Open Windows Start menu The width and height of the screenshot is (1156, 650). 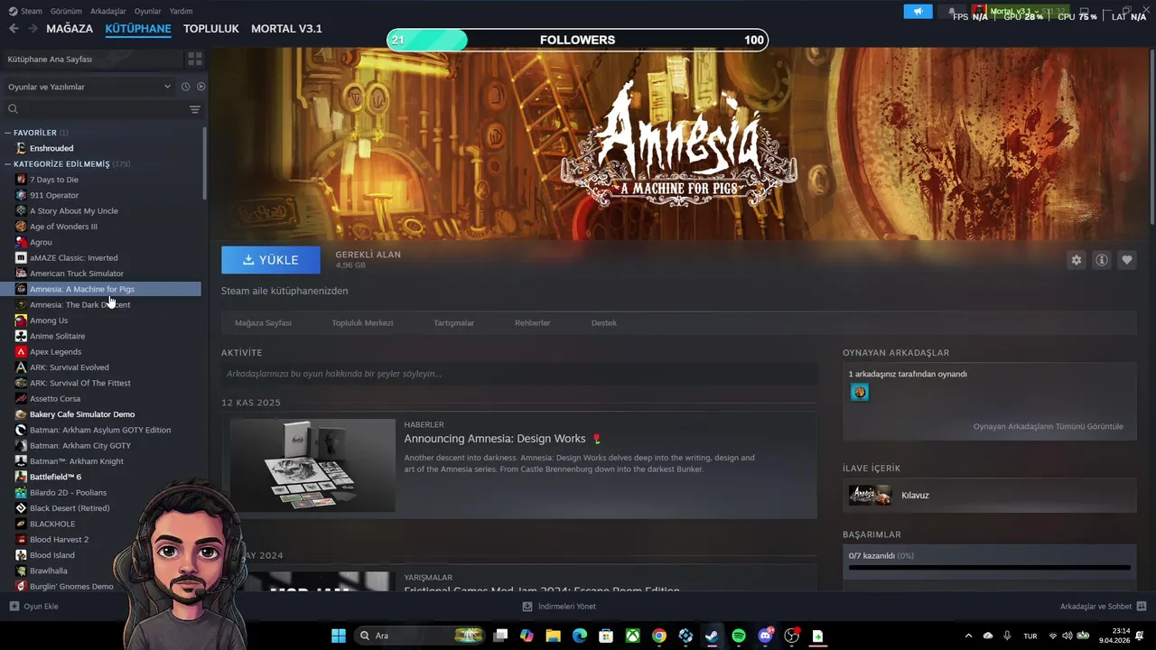(x=339, y=636)
